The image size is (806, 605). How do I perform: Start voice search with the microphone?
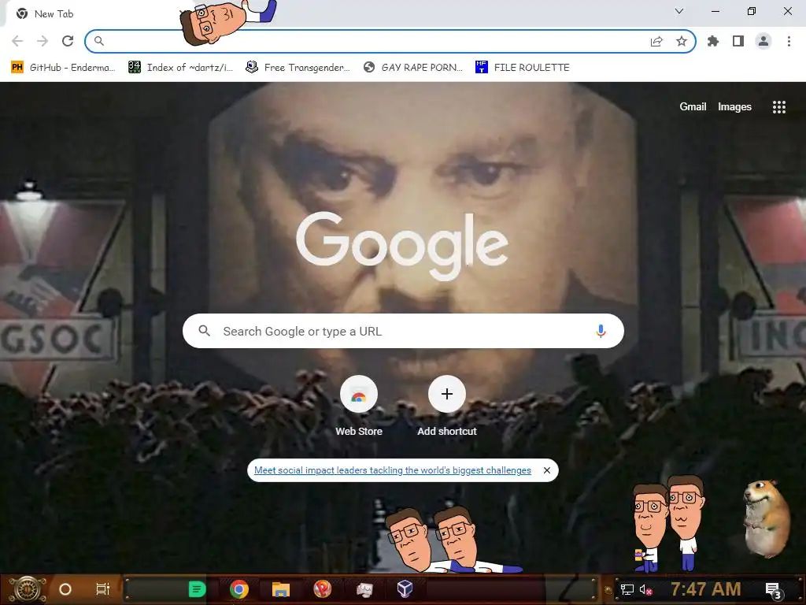click(601, 331)
